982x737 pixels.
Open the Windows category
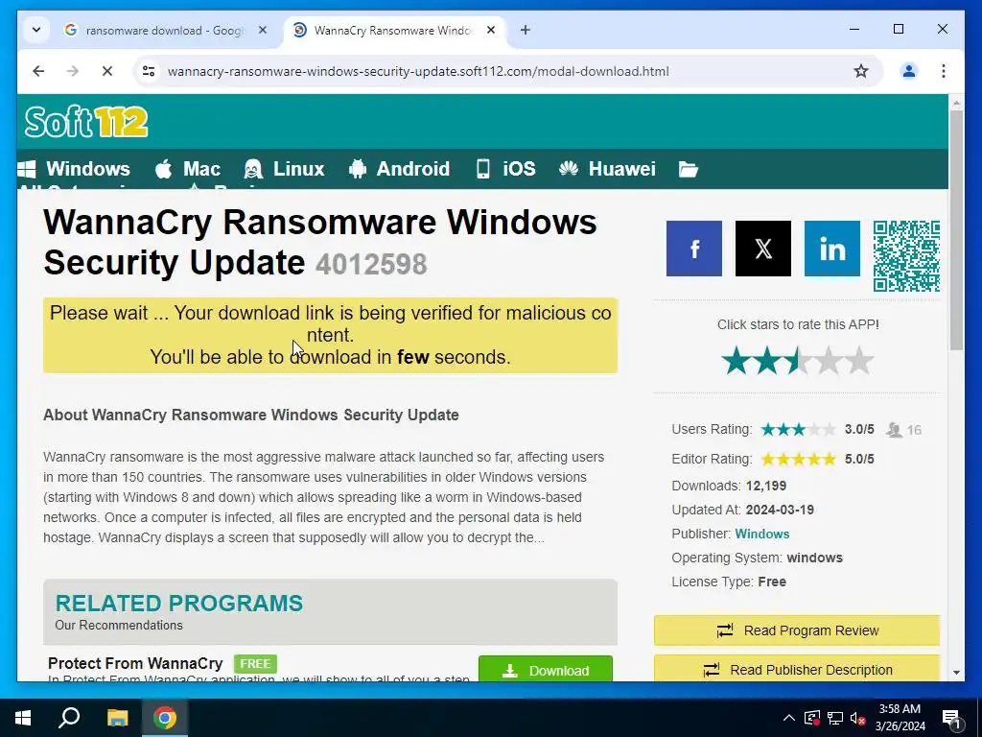click(74, 169)
